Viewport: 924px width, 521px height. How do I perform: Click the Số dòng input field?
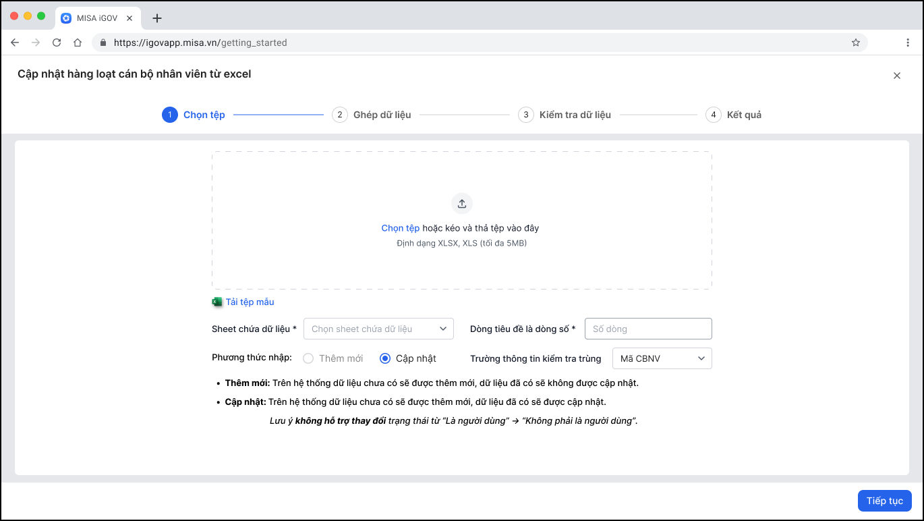coord(648,329)
